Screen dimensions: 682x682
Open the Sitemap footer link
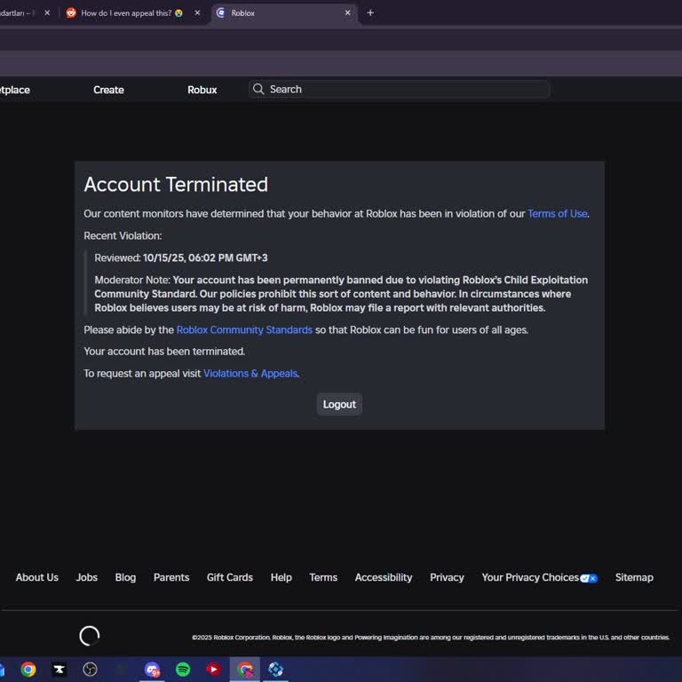(634, 577)
